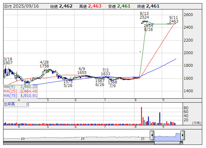Click the 7/9 1568 low label

tap(112, 84)
